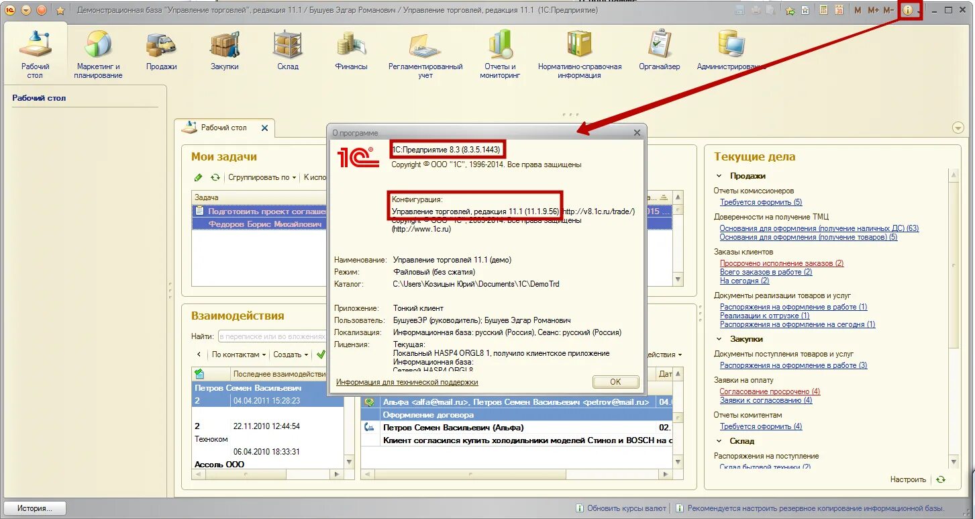Image resolution: width=975 pixels, height=519 pixels.
Task: Open the Продажи section
Action: click(161, 50)
